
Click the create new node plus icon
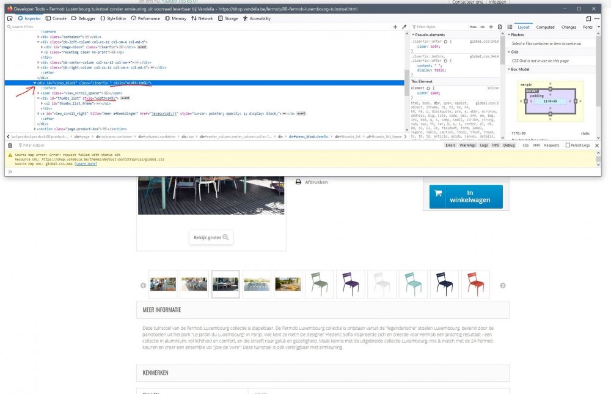[x=395, y=27]
